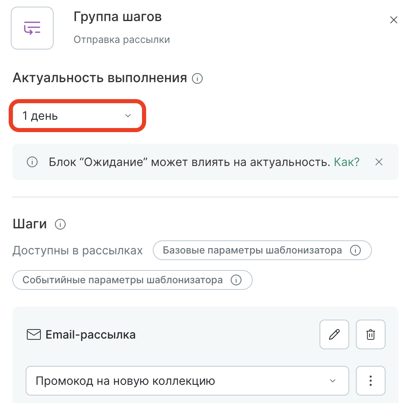Click info icon in Базовые параметры chip

(355, 250)
